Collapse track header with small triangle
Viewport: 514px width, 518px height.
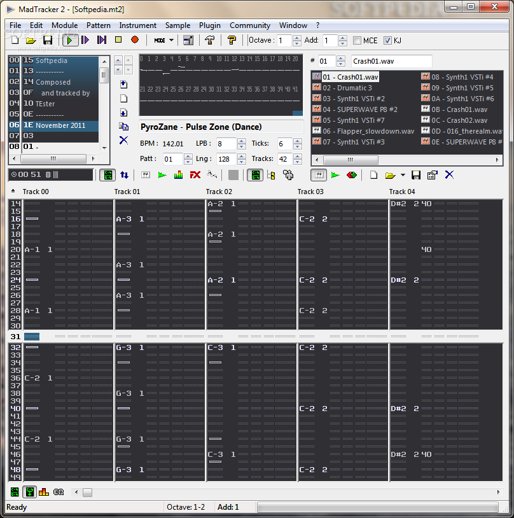[x=13, y=191]
